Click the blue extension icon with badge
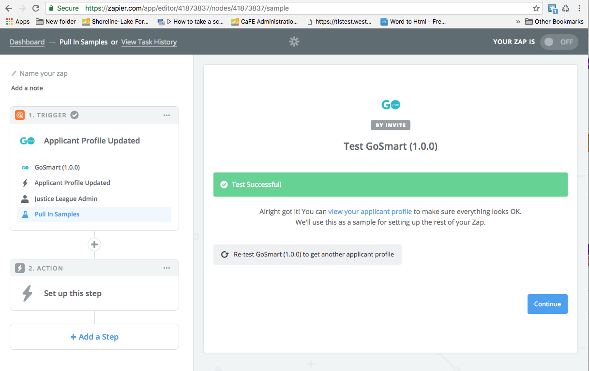Viewport: 589px width, 371px height. [x=553, y=8]
